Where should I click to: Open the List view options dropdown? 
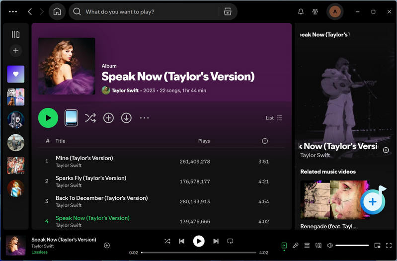[x=274, y=118]
